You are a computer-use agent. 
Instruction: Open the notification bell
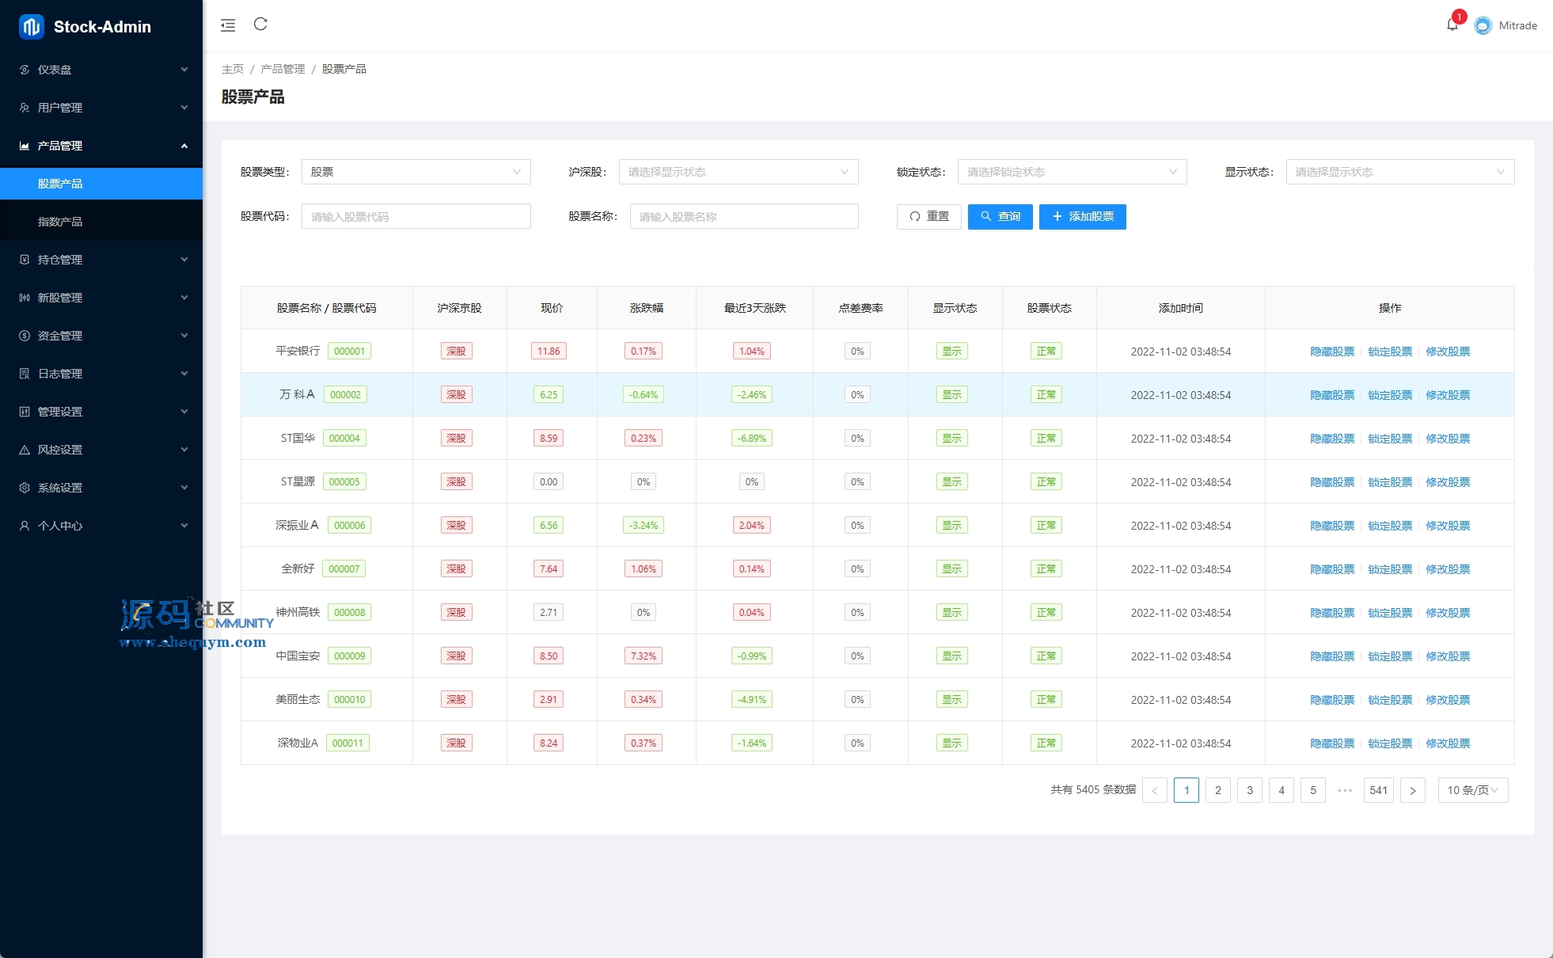(x=1452, y=25)
